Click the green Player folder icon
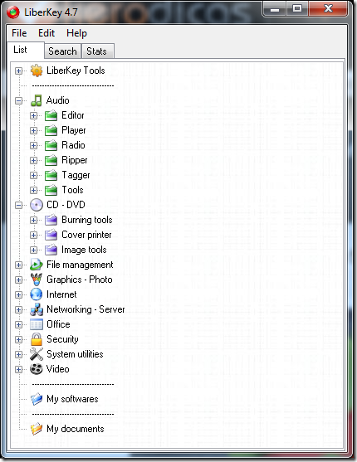This screenshot has width=357, height=462. click(x=51, y=130)
